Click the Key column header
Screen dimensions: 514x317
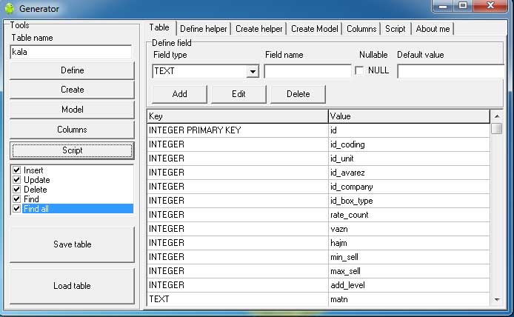237,116
